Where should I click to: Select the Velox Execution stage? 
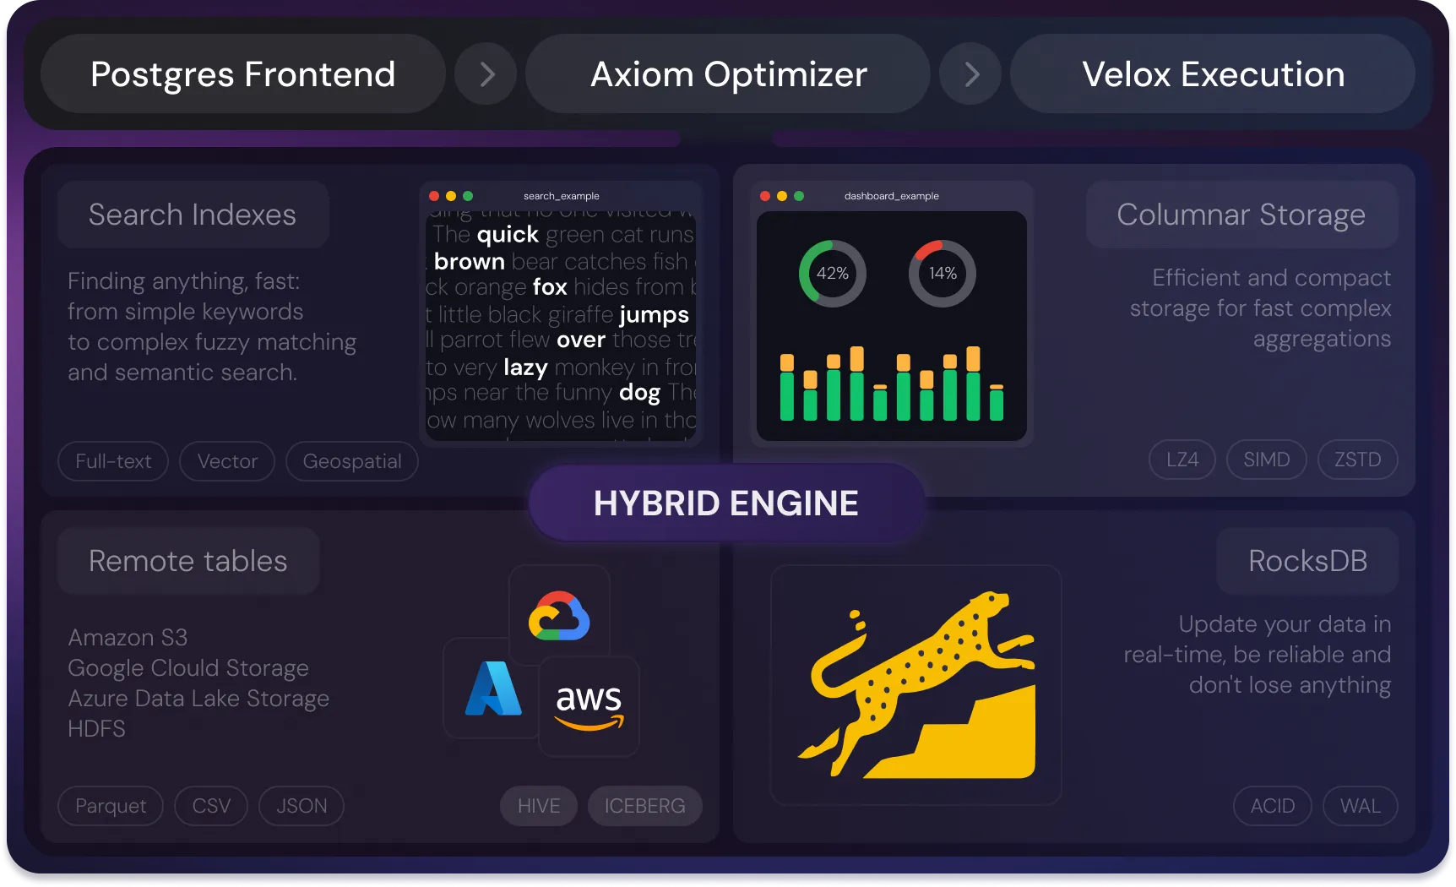pos(1213,74)
